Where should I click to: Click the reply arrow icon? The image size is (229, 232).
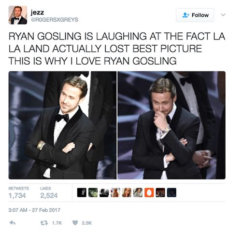[x=13, y=223]
